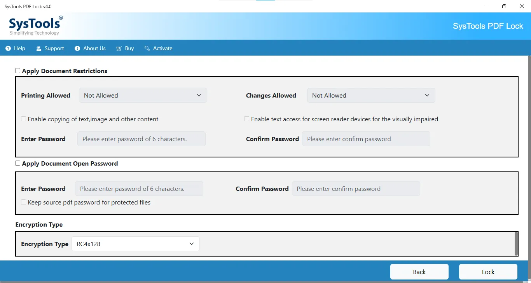Click the Help question mark icon
The height and width of the screenshot is (283, 531).
coord(8,49)
